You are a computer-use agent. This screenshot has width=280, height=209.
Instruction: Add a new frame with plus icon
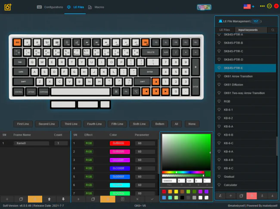click(7, 199)
